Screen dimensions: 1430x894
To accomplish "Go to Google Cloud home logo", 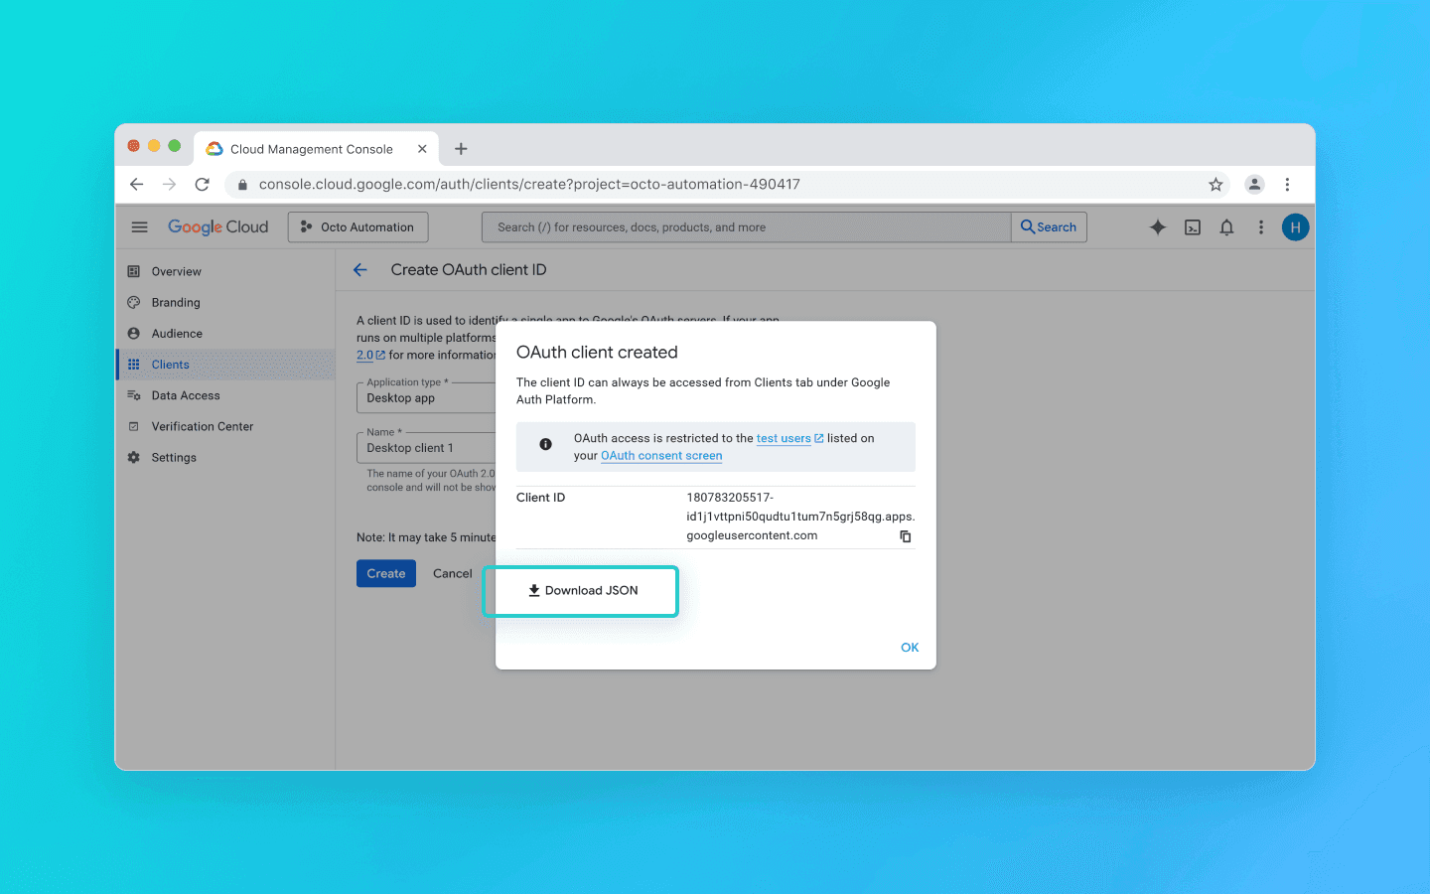I will click(x=218, y=227).
